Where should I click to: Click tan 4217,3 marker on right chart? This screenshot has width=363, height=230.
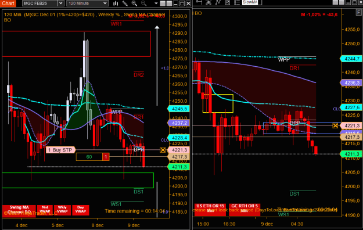(x=351, y=137)
